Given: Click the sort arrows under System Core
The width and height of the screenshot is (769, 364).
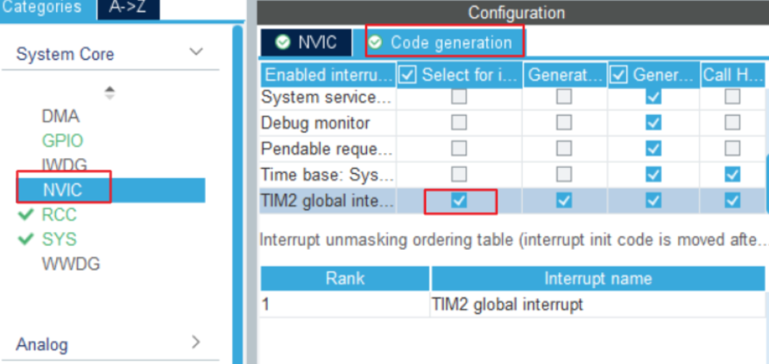Looking at the screenshot, I should tap(110, 93).
